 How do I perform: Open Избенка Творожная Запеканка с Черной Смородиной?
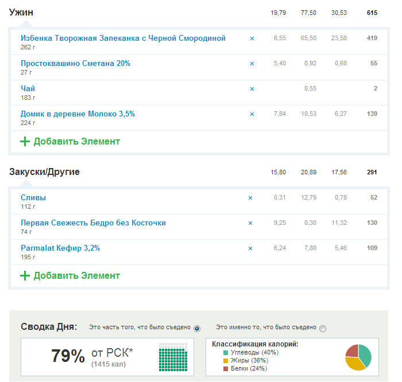pyautogui.click(x=123, y=38)
